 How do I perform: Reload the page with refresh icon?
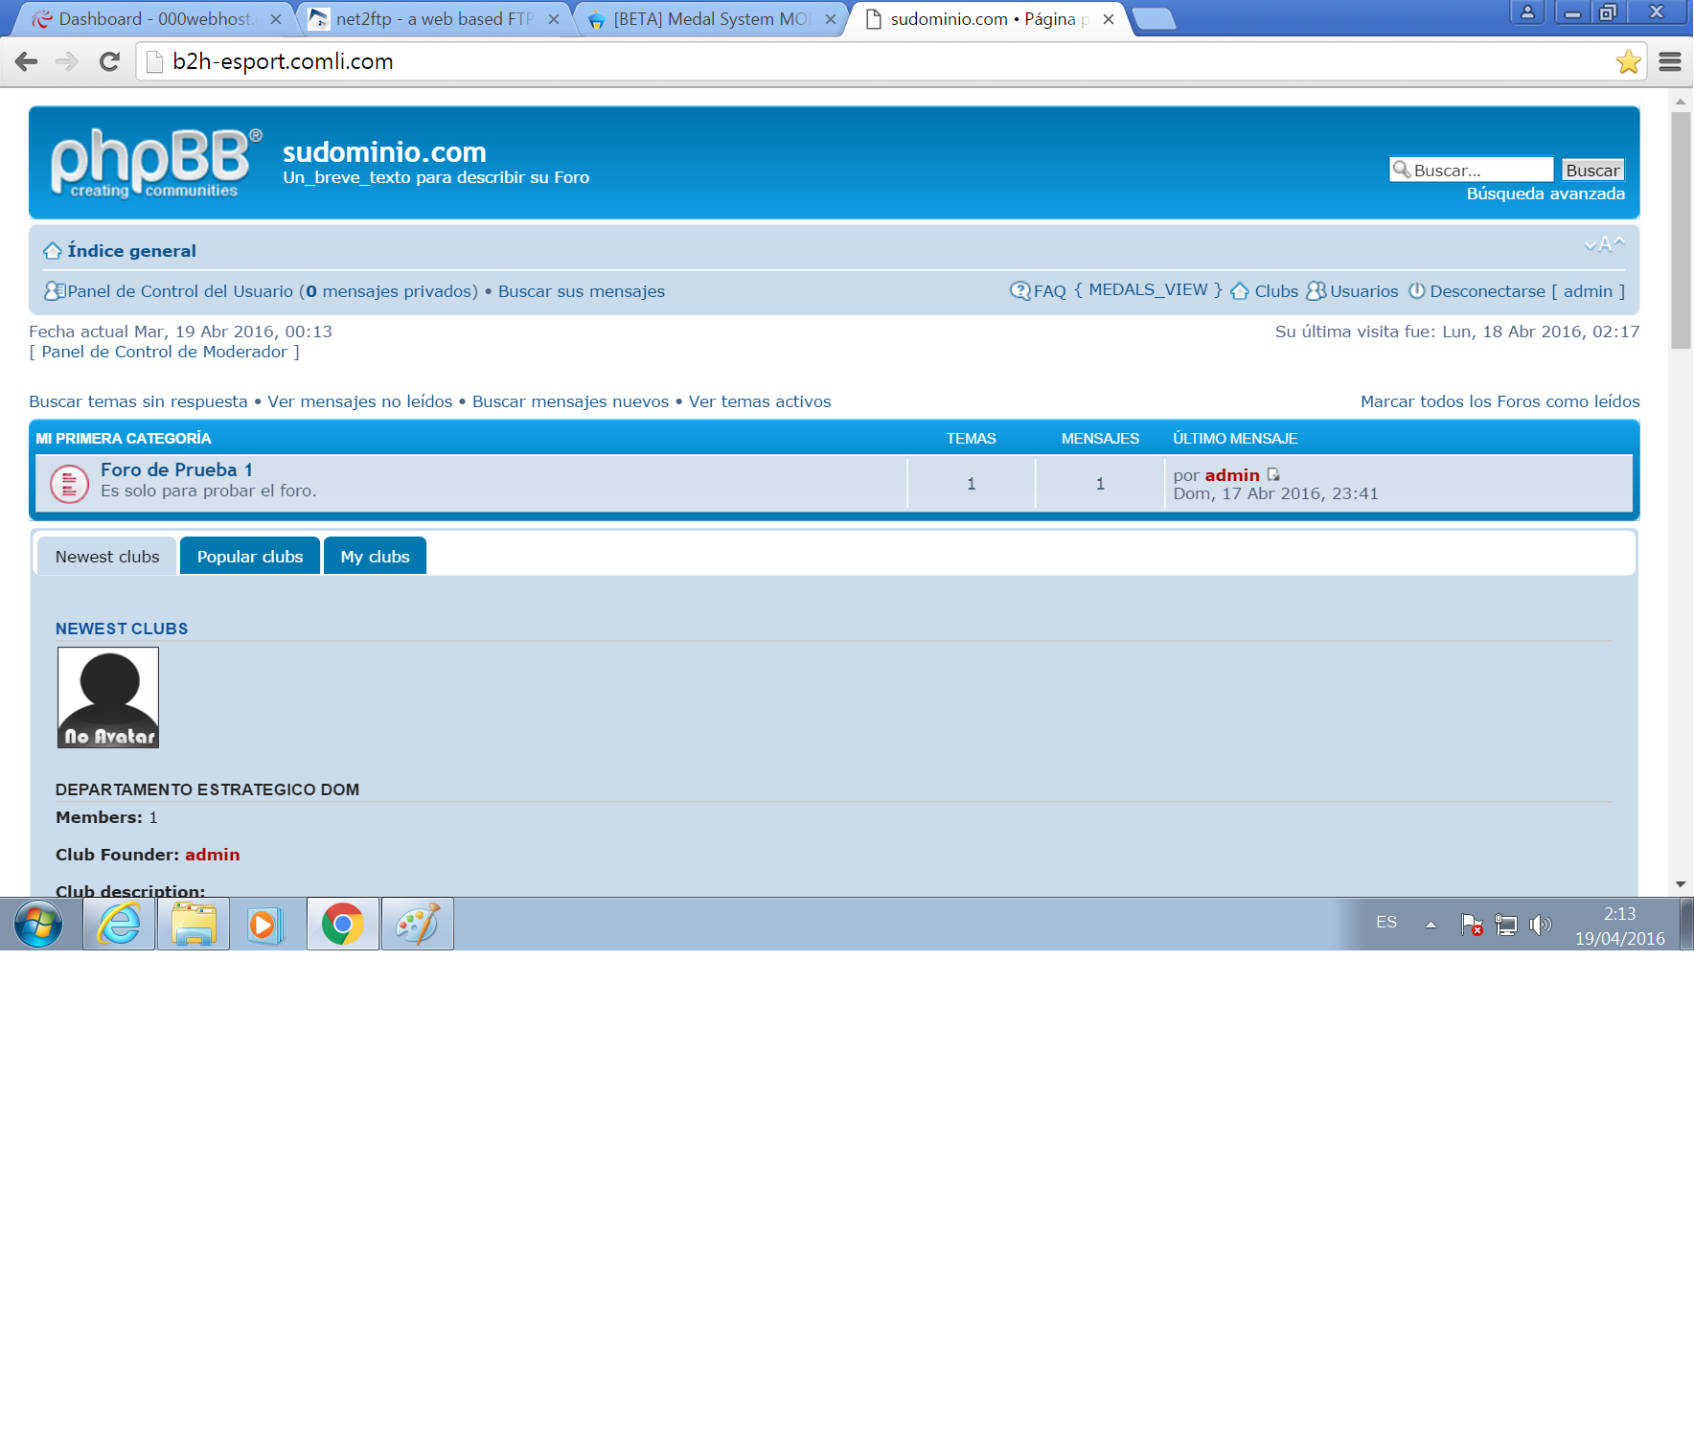pyautogui.click(x=109, y=62)
